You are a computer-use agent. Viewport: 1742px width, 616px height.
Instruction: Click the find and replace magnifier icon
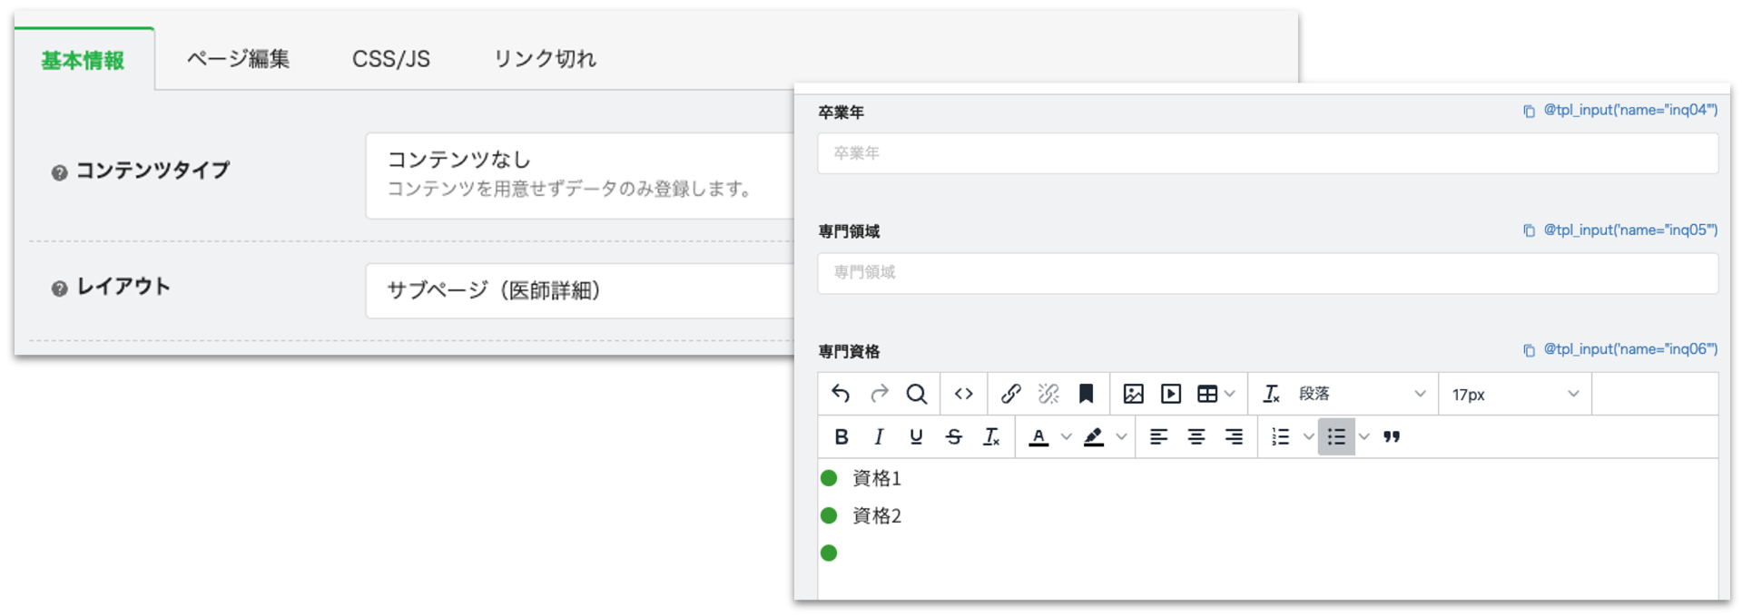(916, 394)
